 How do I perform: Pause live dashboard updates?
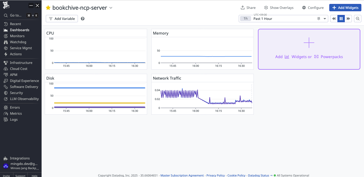[x=341, y=19]
